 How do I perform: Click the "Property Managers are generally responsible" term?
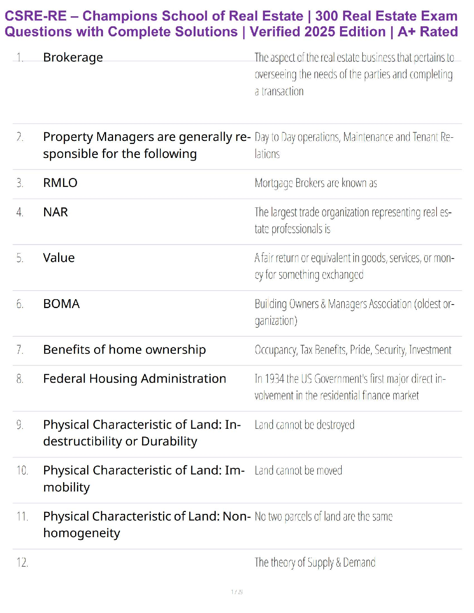(x=146, y=145)
